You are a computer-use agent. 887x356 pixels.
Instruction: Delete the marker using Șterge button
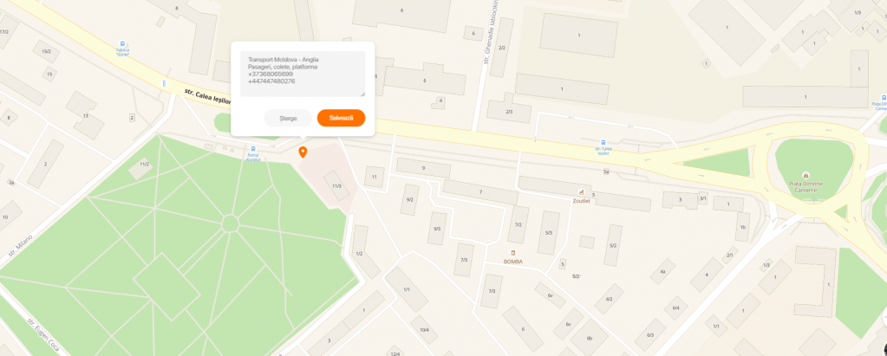288,118
